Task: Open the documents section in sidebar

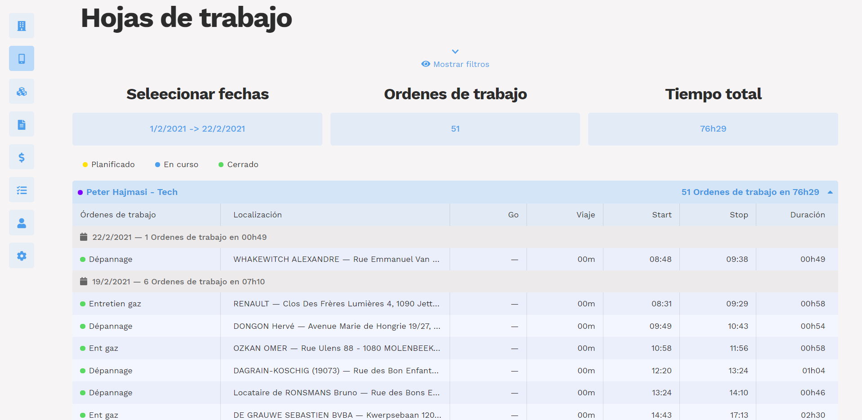Action: (21, 124)
